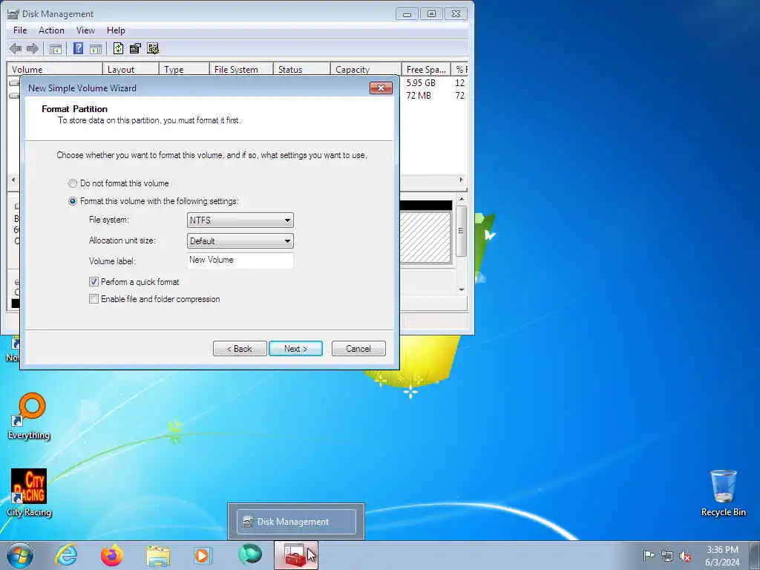Click the taskbar clock showing 3:36 PM
The image size is (760, 570).
pos(722,556)
